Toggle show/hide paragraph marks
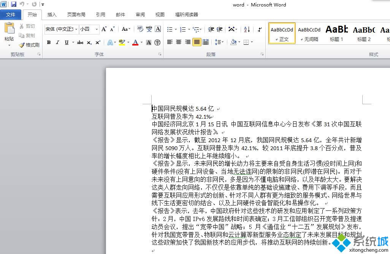This screenshot has height=254, width=390. pos(260,29)
